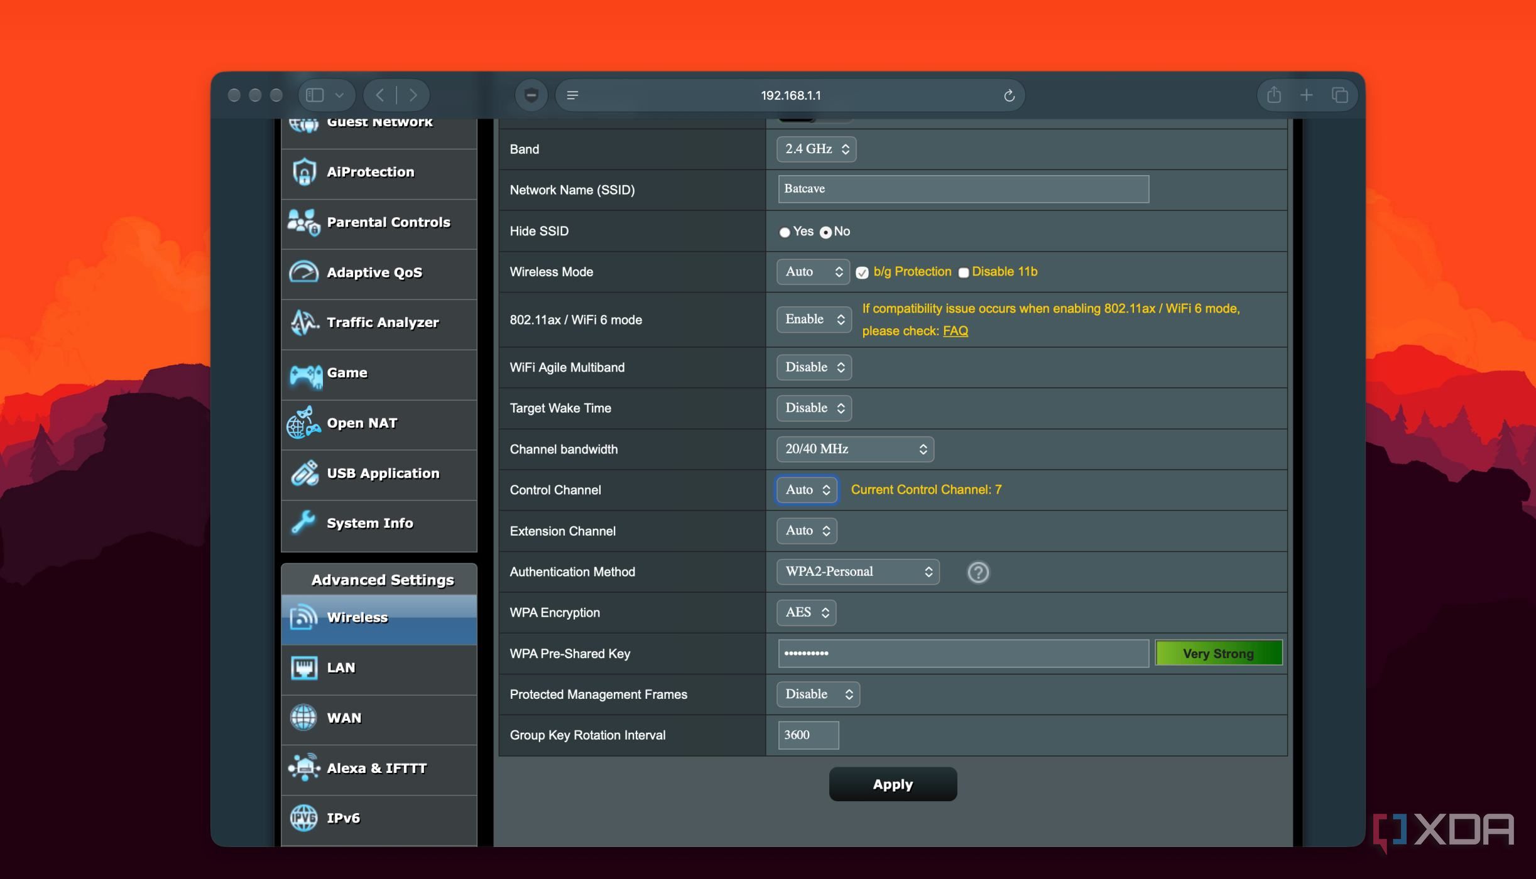Viewport: 1536px width, 879px height.
Task: Show the tab overview icon
Action: 1339,95
